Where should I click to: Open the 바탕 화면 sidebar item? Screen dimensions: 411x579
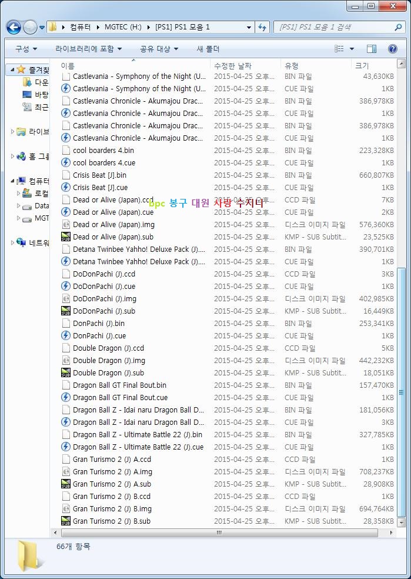click(x=35, y=95)
